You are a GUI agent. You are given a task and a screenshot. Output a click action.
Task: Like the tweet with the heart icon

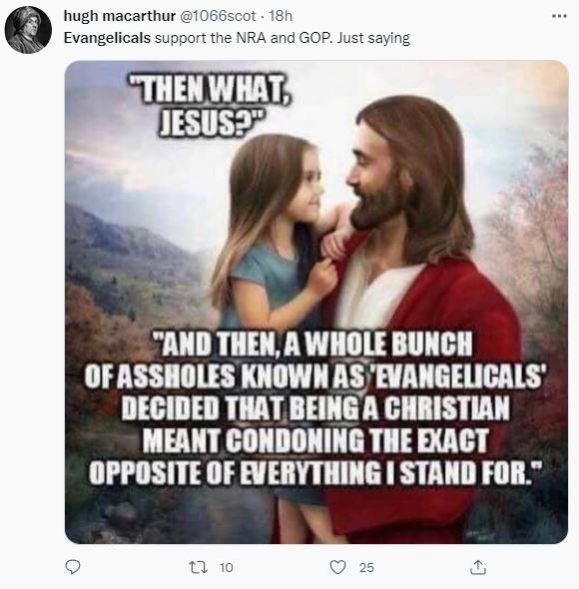337,567
